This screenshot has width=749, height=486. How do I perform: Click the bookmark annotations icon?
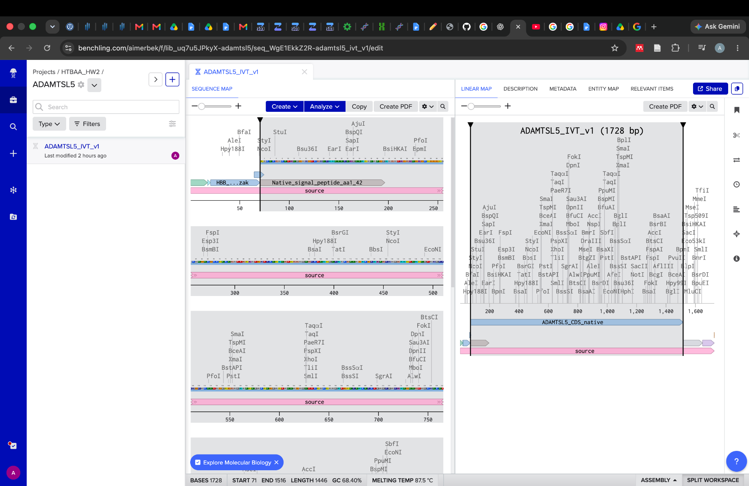pos(737,110)
